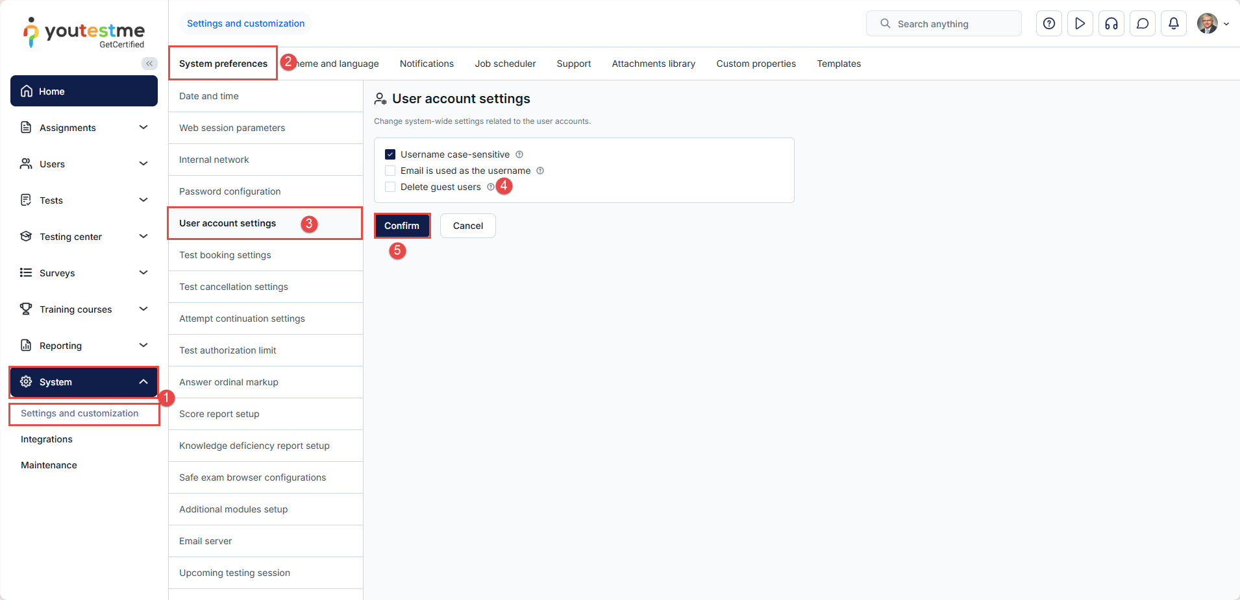Open the headset support icon
Screen dimensions: 1240x600
(x=1111, y=24)
